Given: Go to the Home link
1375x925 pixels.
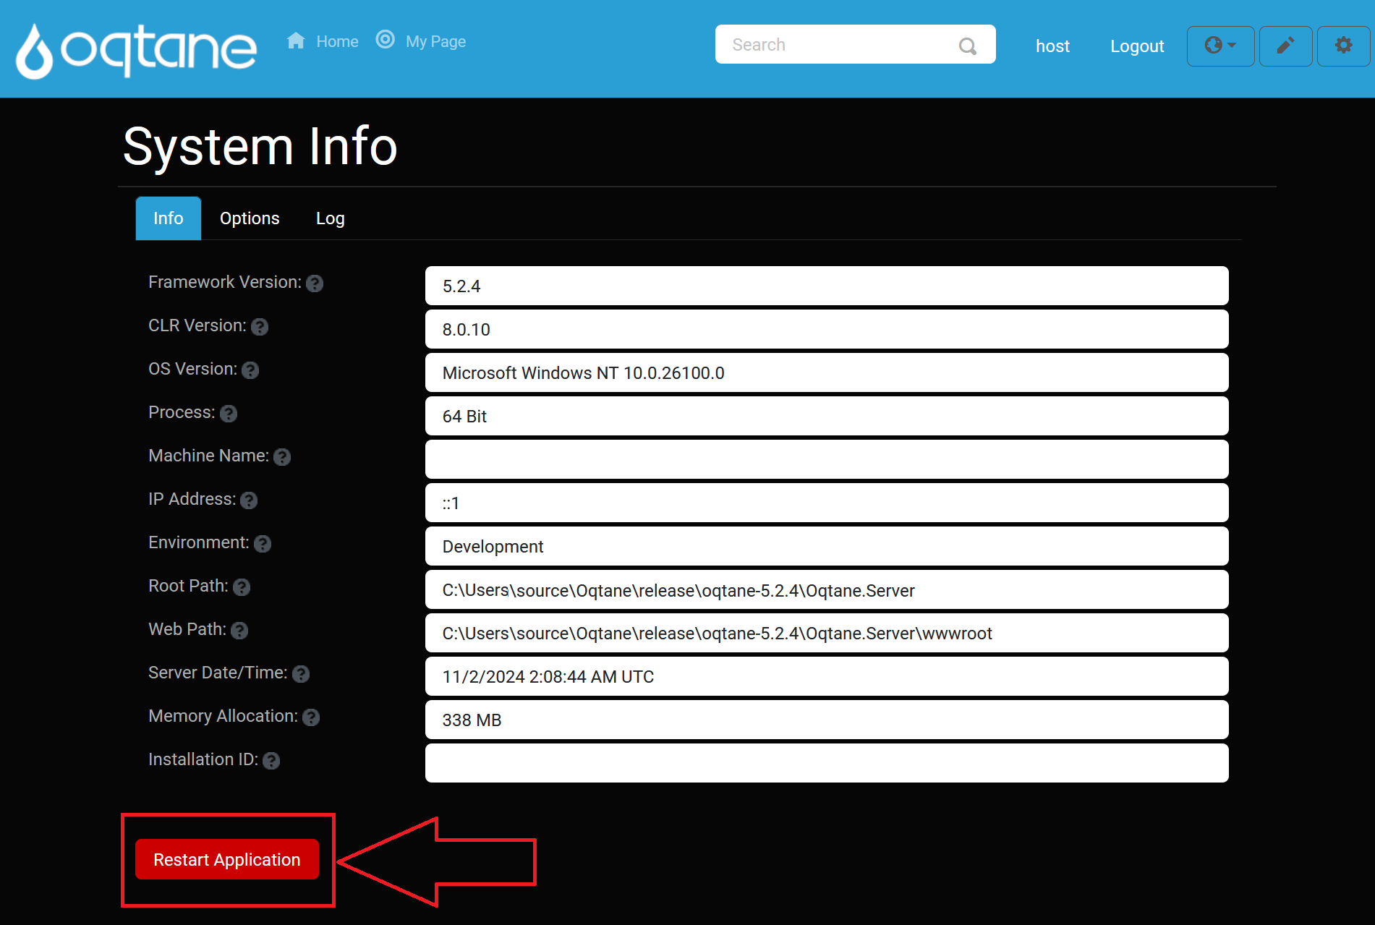Looking at the screenshot, I should click(x=337, y=42).
